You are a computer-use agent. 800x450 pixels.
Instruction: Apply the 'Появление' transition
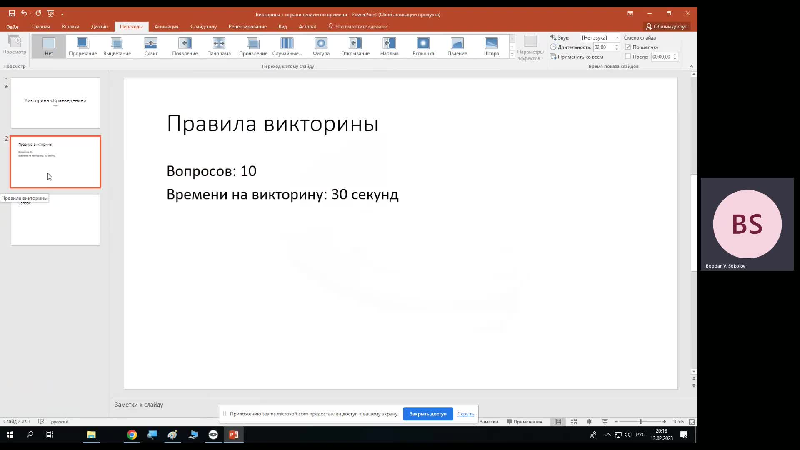tap(185, 46)
